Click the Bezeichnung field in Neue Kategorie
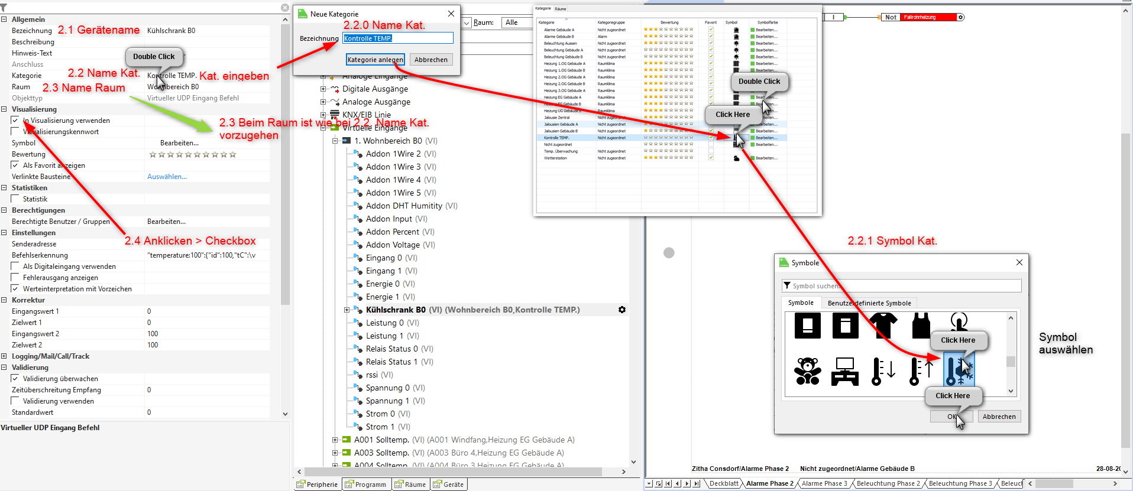The image size is (1133, 491). [x=398, y=38]
